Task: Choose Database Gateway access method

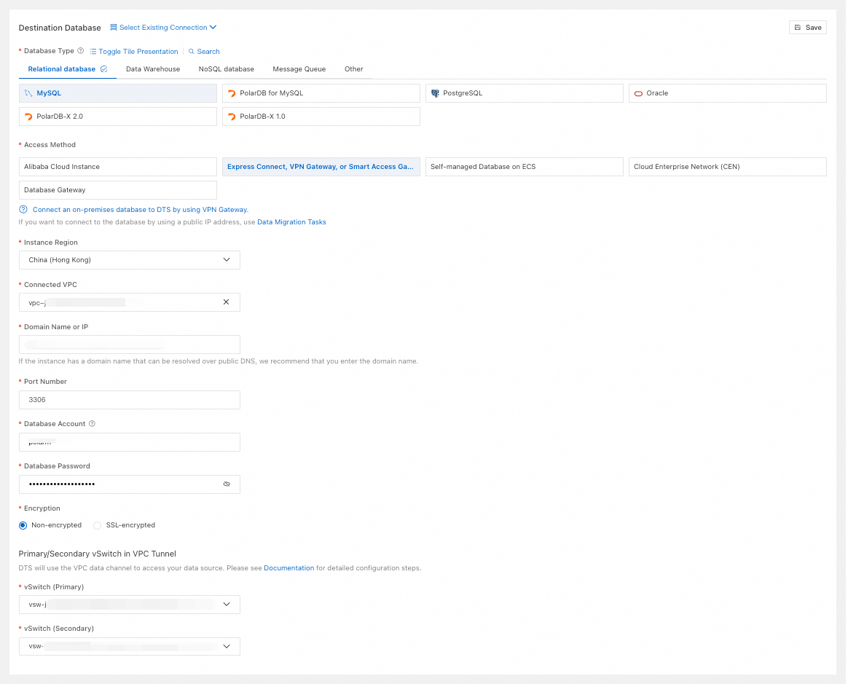Action: [118, 190]
